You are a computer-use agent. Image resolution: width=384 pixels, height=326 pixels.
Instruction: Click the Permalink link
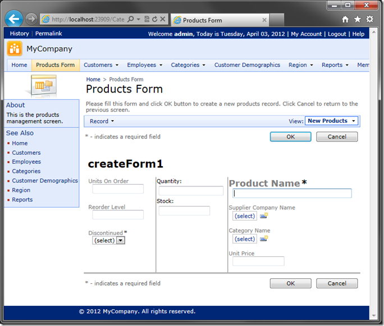click(48, 34)
